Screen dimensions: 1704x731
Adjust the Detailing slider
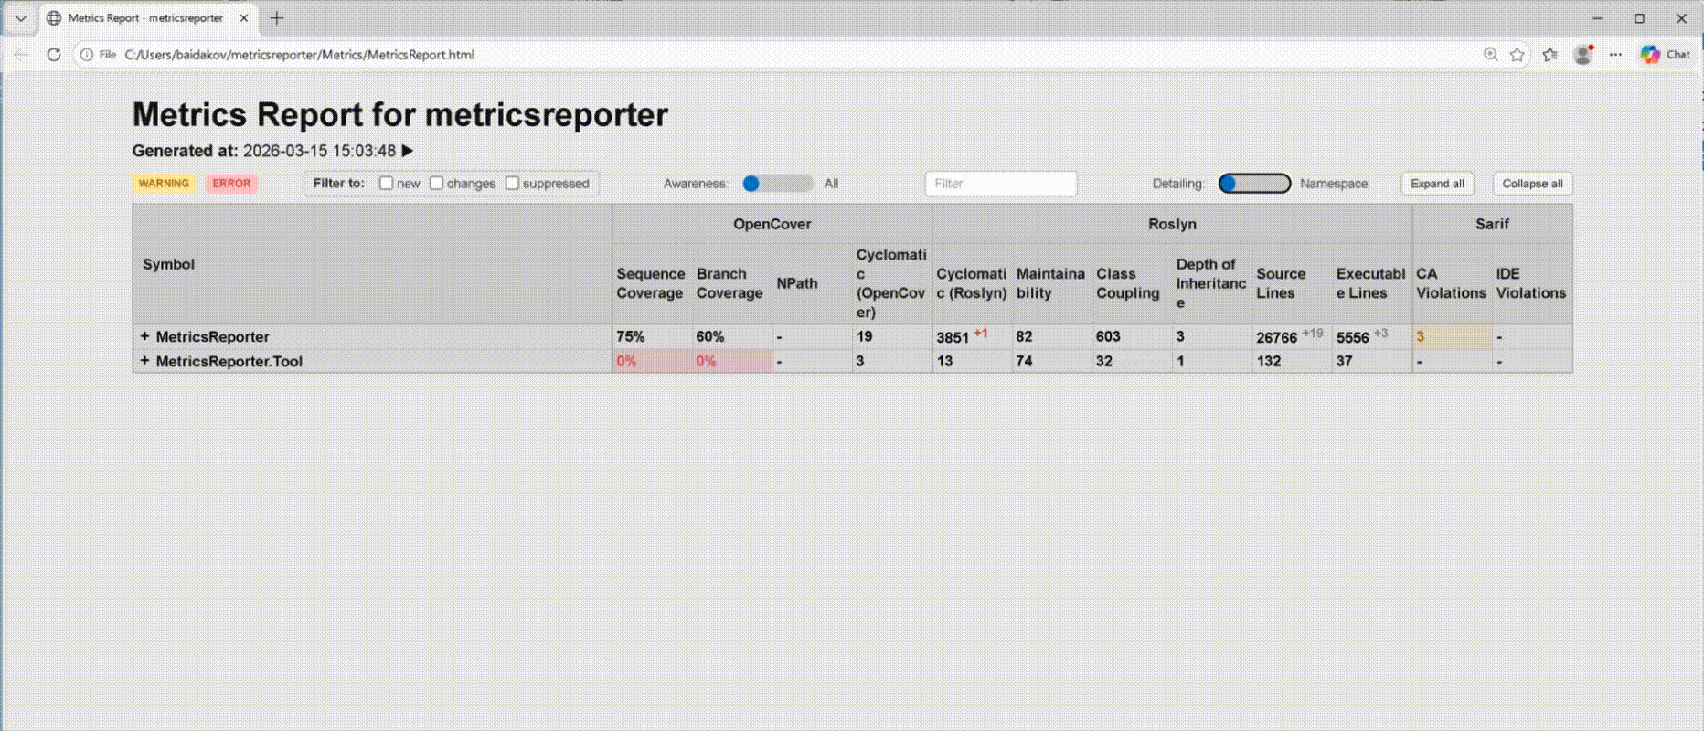coord(1254,184)
